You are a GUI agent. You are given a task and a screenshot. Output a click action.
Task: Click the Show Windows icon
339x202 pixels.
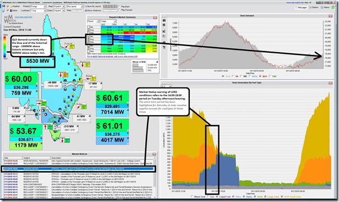click(x=86, y=10)
